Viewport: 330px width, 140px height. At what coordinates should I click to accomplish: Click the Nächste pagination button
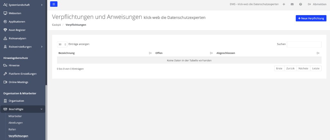[x=303, y=69]
